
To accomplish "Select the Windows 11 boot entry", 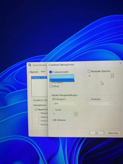I will coord(39,78).
